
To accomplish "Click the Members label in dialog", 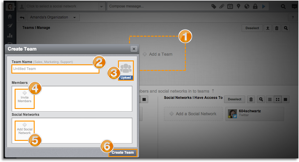I will coord(20,83).
